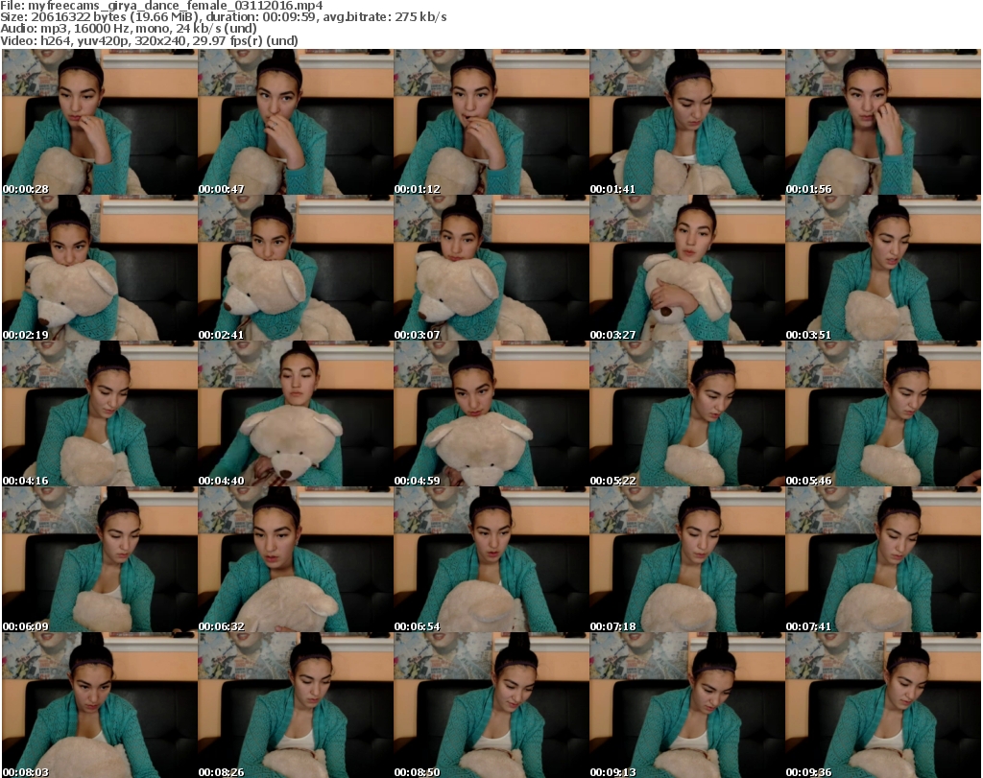Viewport: 983px width, 778px height.
Task: Open the thumbnail marked 00:01:12
Action: tap(491, 122)
